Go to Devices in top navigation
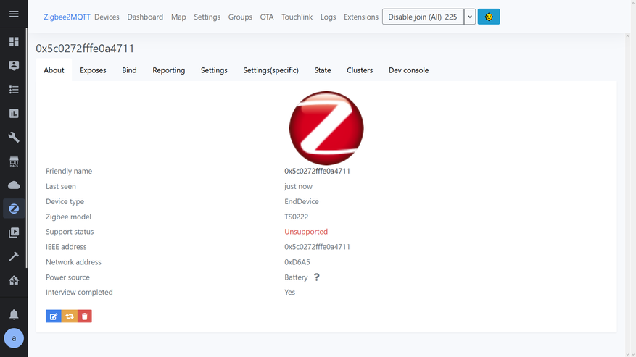The width and height of the screenshot is (636, 357). click(107, 17)
